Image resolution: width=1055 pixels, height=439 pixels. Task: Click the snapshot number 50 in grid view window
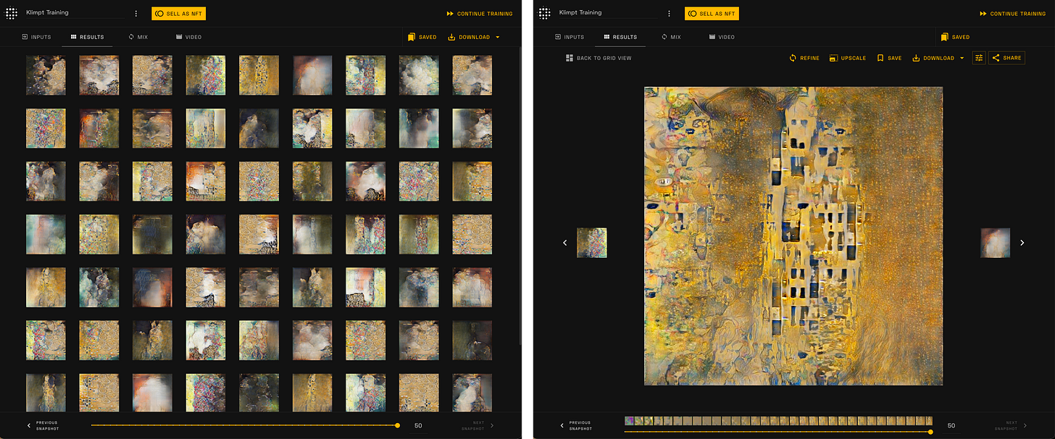coord(418,425)
